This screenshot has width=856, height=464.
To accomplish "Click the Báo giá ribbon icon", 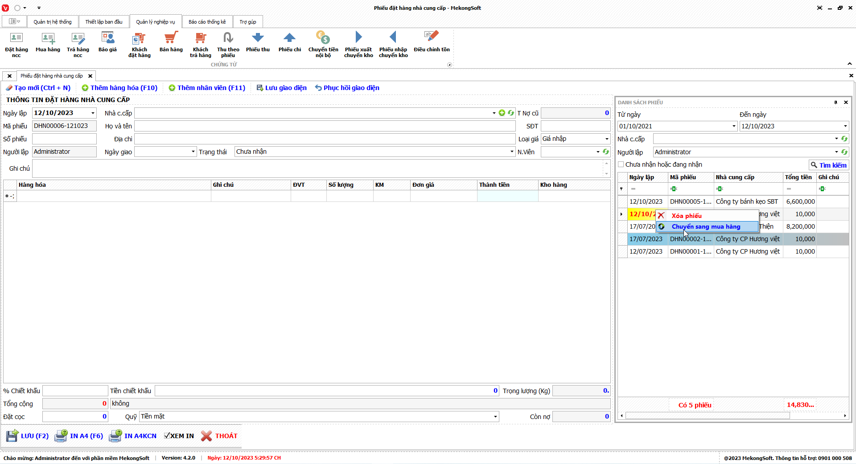I will [107, 43].
